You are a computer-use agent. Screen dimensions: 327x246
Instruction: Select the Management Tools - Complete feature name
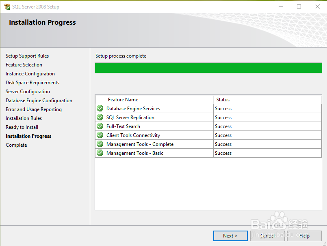point(140,144)
